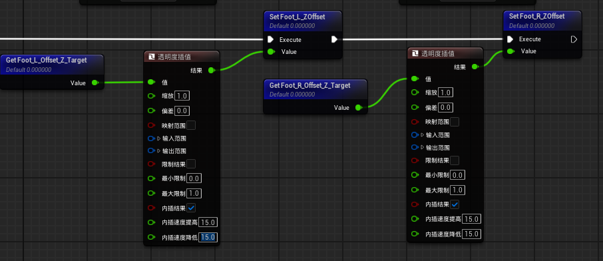This screenshot has width=603, height=261.
Task: Click 'Default 0.000000' text under Set Foot_R_ZOffset
Action: pos(532,26)
